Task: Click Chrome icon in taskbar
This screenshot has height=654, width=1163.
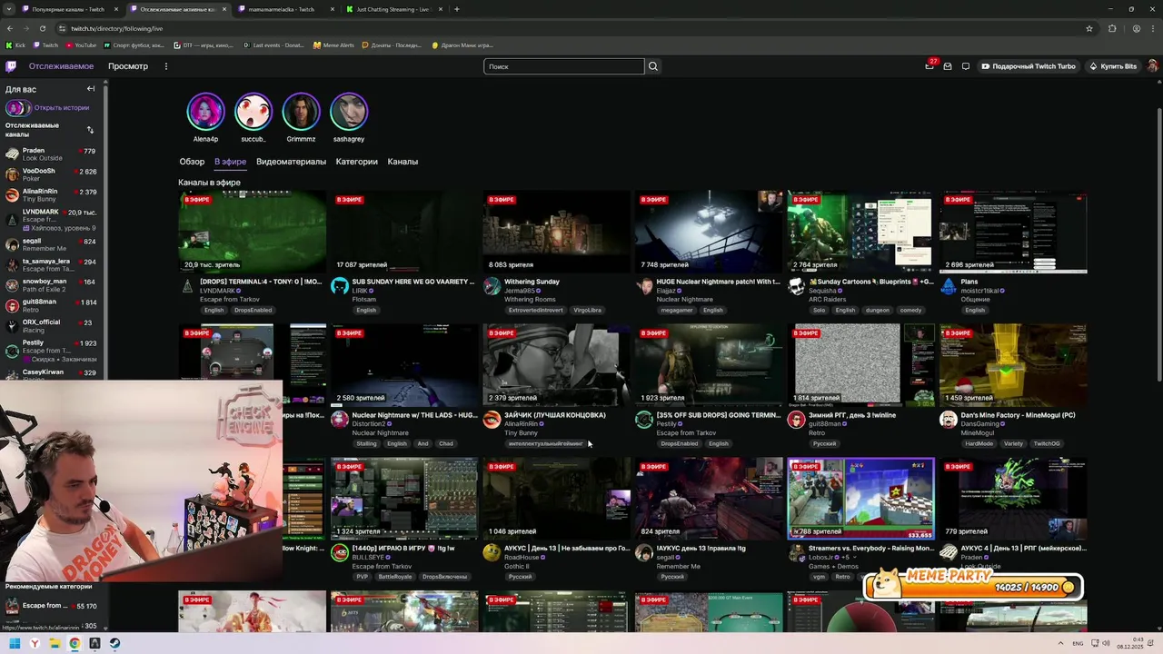Action: point(75,643)
